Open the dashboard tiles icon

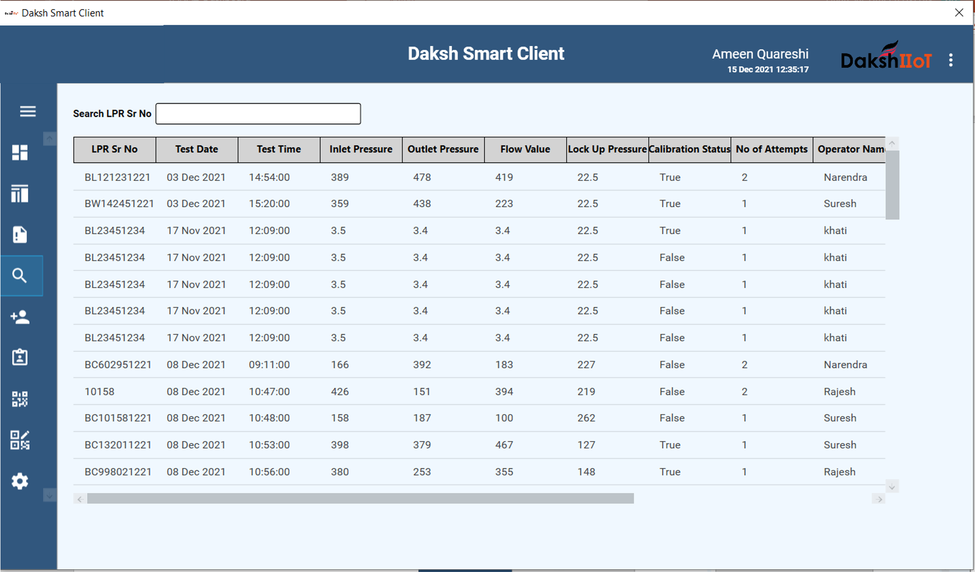20,153
